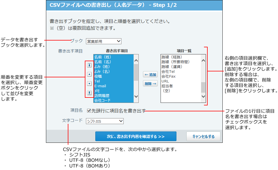The image size is (278, 170).
Task: Move selected item to the bottom
Action: point(89,93)
